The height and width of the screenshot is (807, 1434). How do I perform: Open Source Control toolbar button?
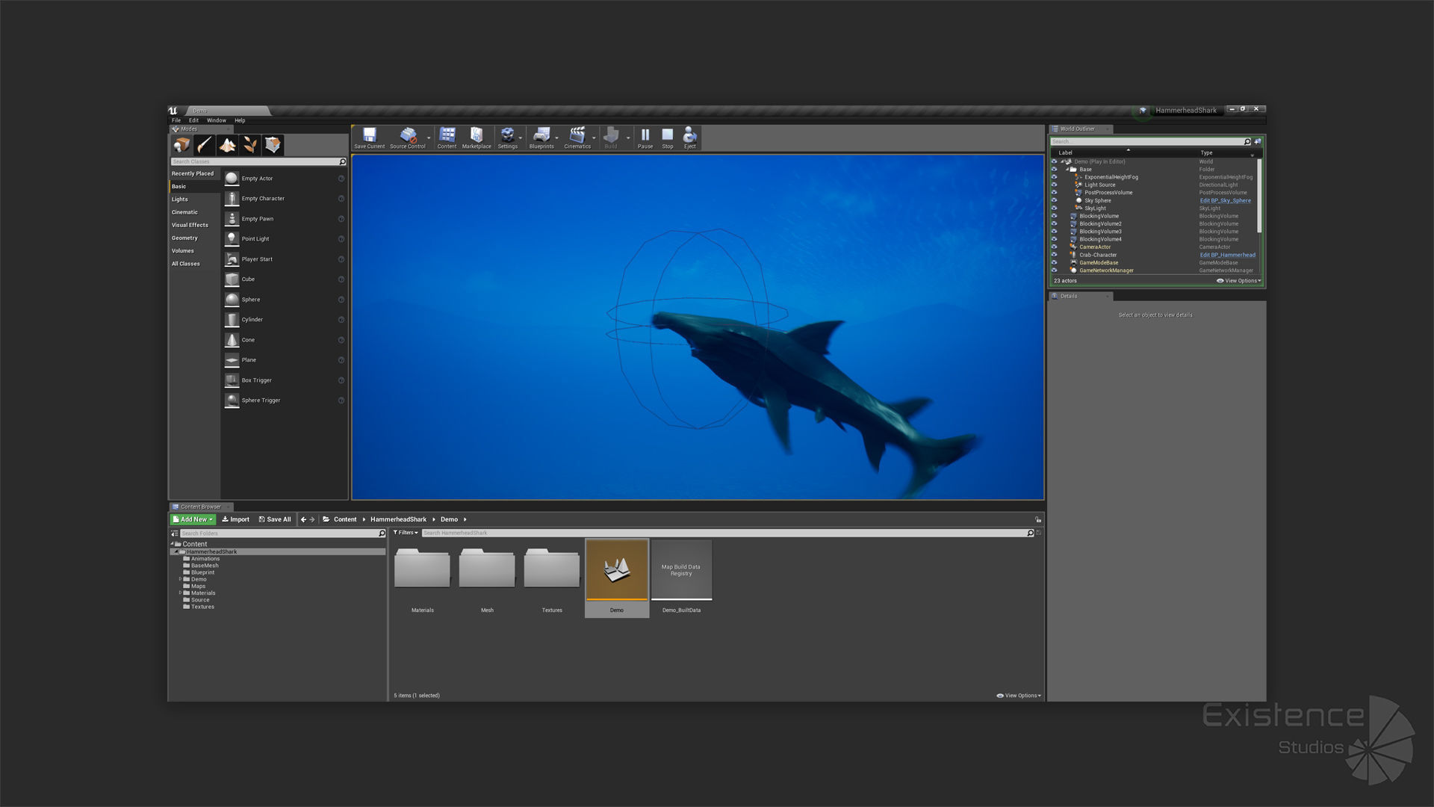407,138
